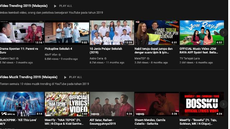Click '8.2M views • 11 months ago' text
230x129 pixels.
pyautogui.click(x=107, y=63)
